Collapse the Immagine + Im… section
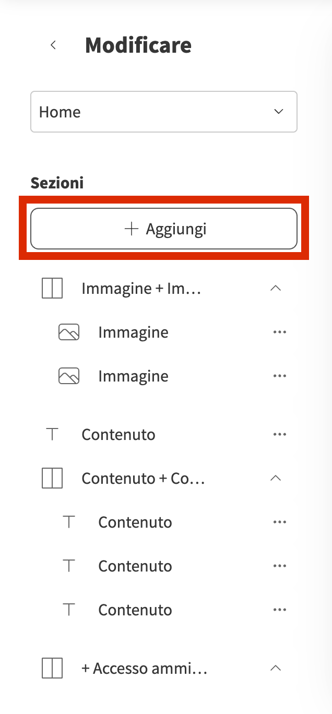The width and height of the screenshot is (332, 714). pyautogui.click(x=276, y=288)
